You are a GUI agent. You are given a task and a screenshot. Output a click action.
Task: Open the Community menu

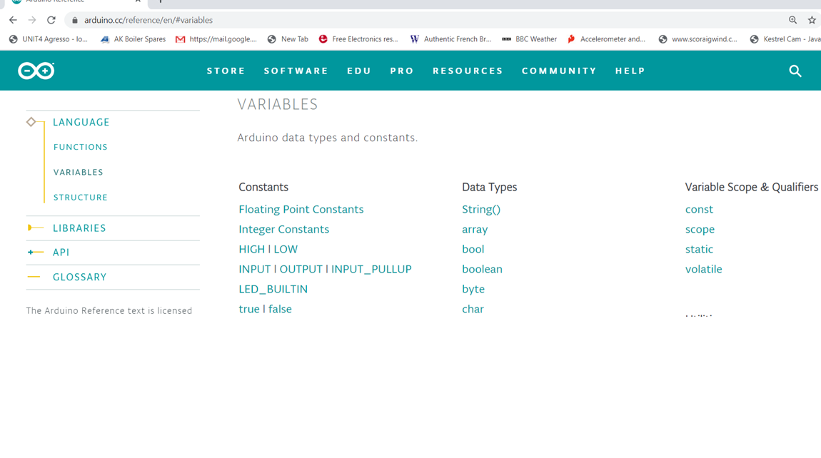[x=559, y=71]
